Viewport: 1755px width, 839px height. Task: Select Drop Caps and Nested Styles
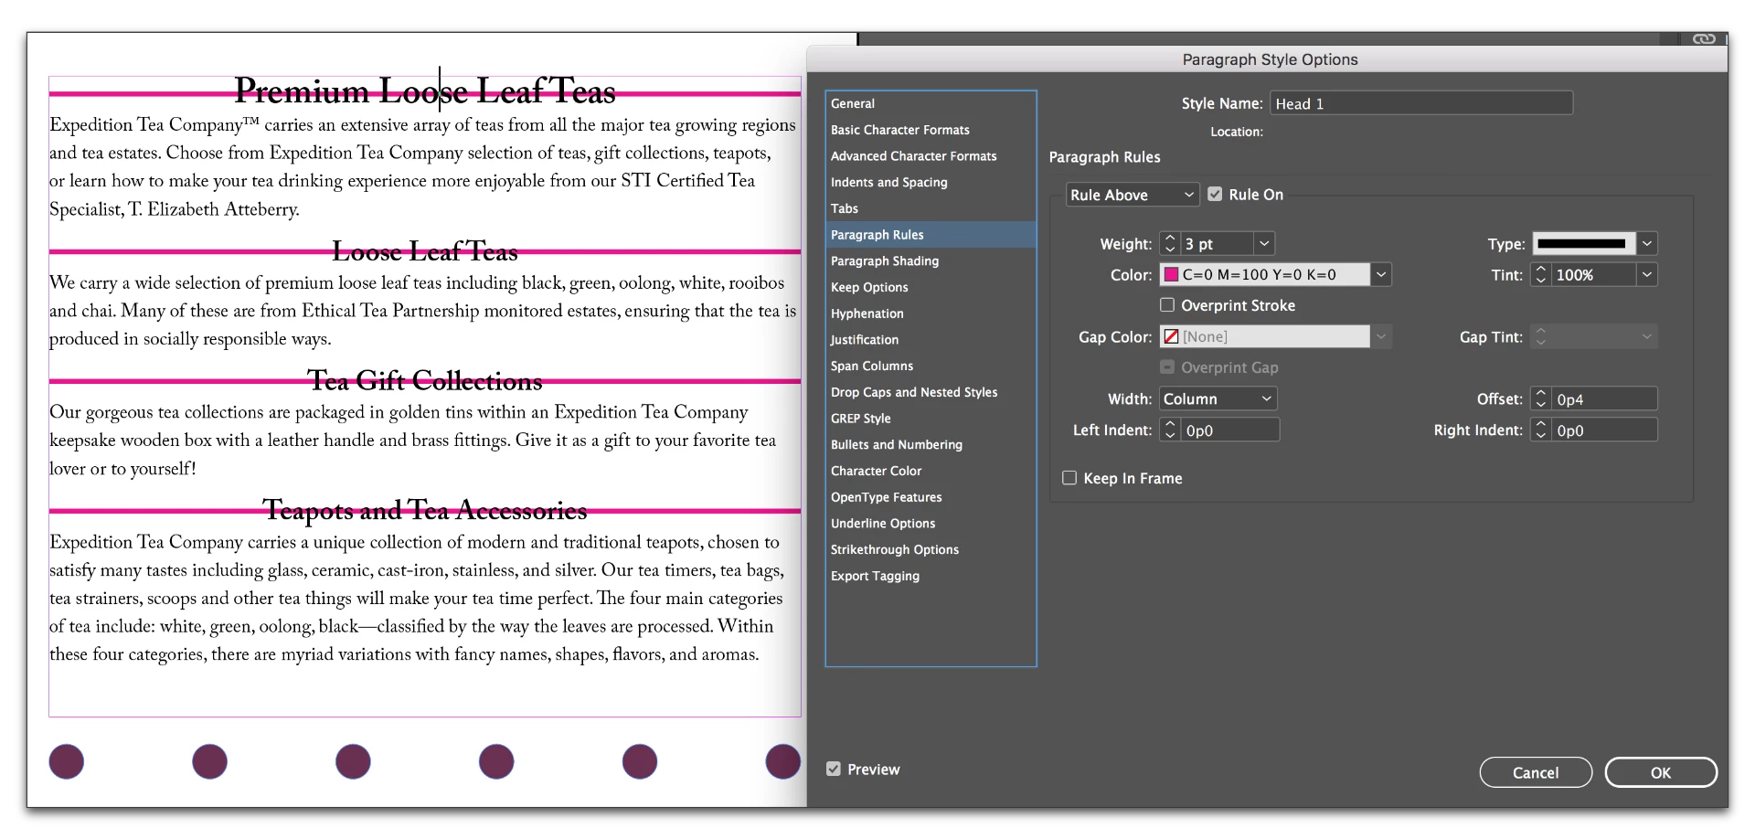point(931,392)
